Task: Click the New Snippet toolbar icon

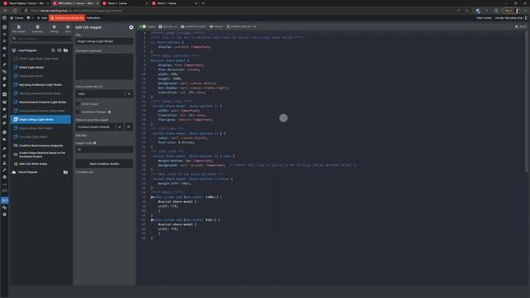Action: [x=18, y=29]
